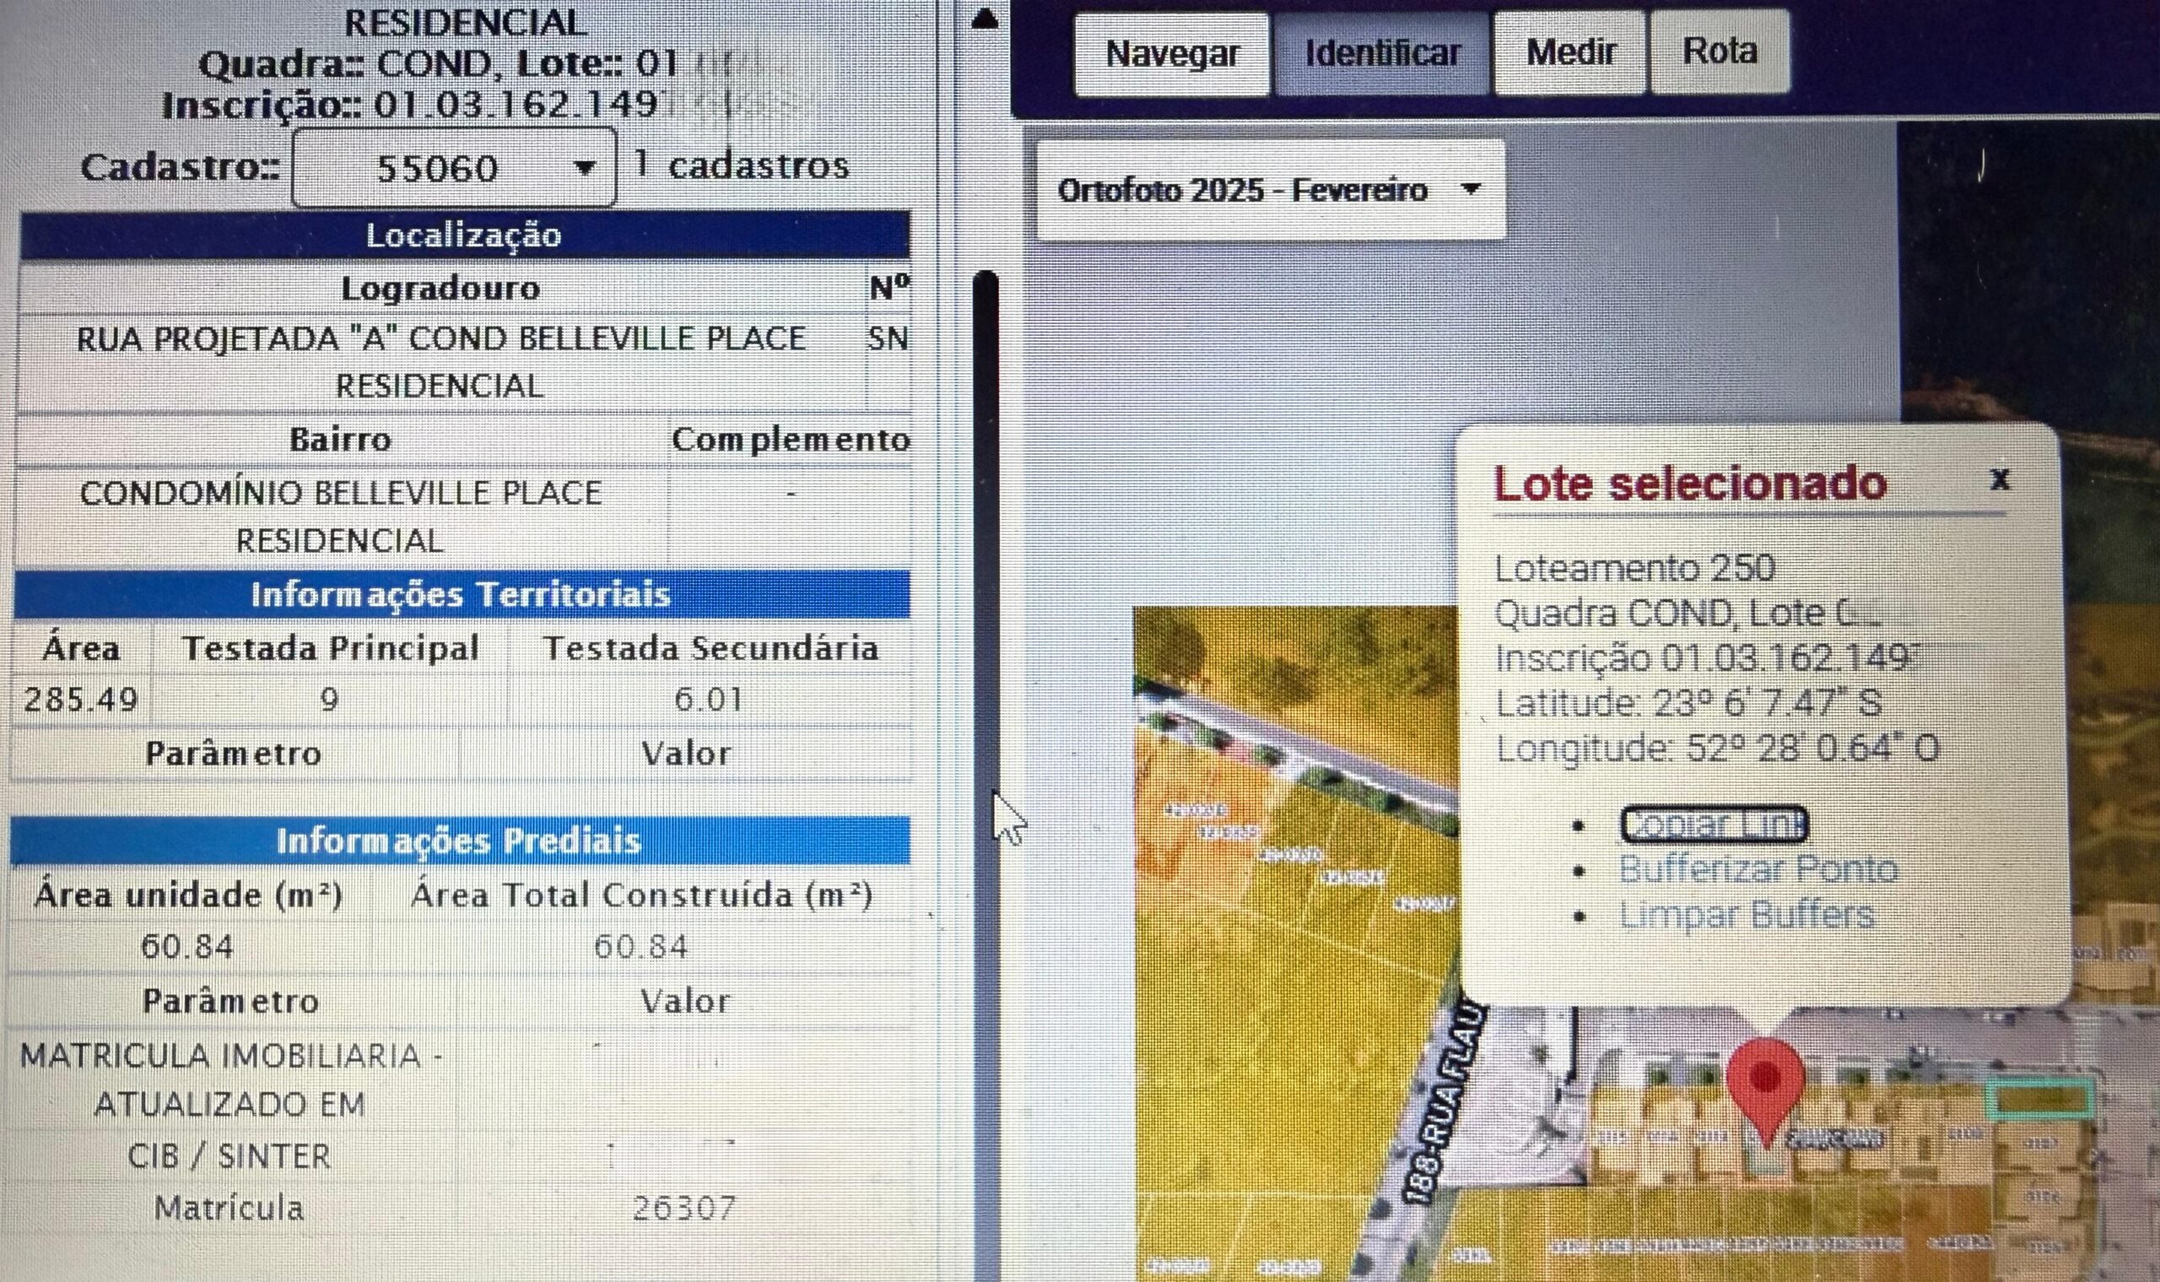This screenshot has width=2160, height=1282.
Task: Click the Matrícula value 26307
Action: [683, 1207]
